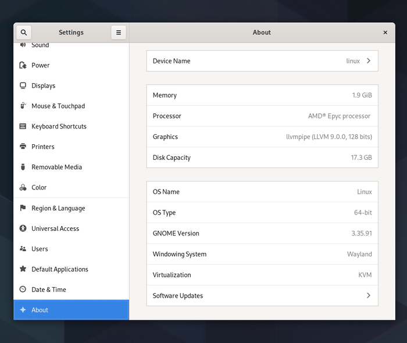Click the Color circles icon

23,187
